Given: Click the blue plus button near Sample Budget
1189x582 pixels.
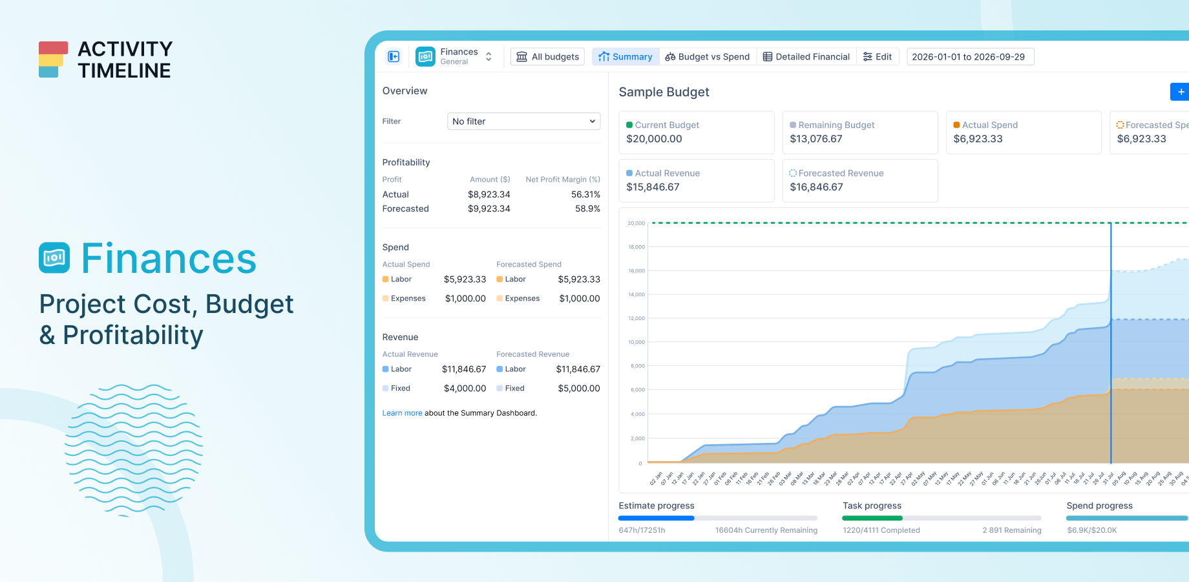Looking at the screenshot, I should [x=1180, y=92].
